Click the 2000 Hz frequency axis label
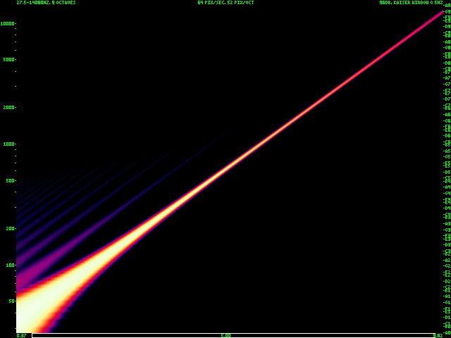 coord(8,108)
